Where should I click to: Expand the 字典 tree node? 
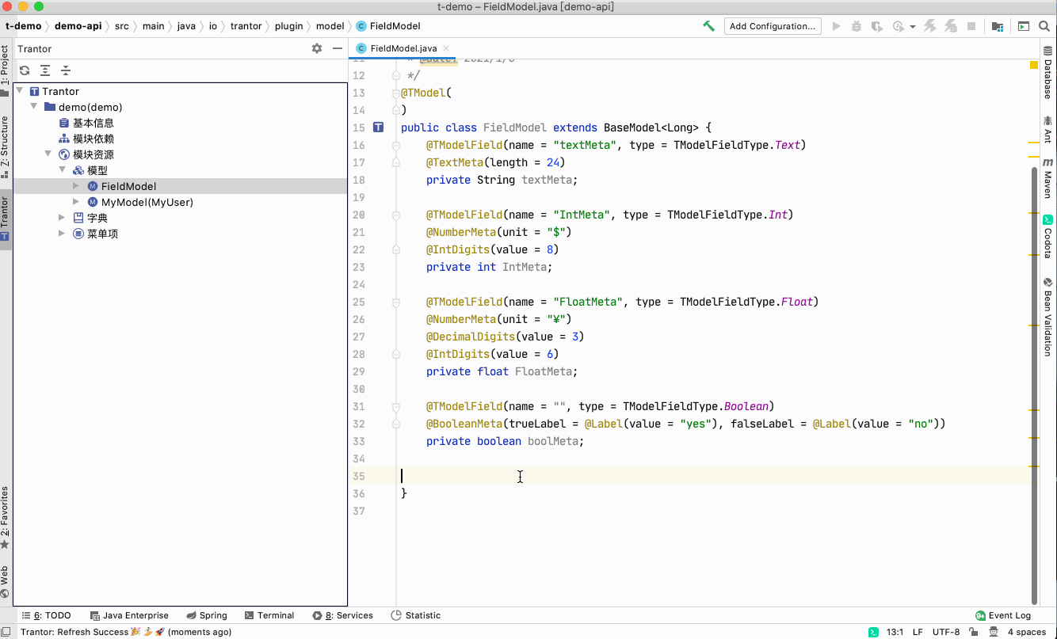coord(62,218)
